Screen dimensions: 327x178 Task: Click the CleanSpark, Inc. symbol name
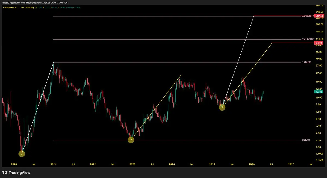(11, 7)
